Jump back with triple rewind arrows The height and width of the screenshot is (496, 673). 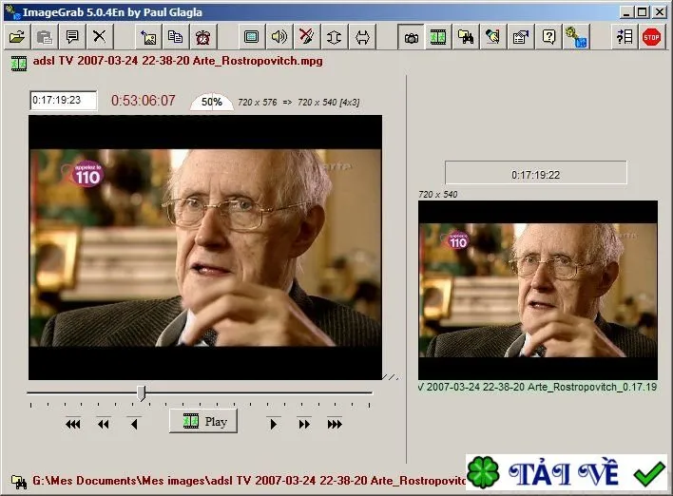[x=72, y=424]
